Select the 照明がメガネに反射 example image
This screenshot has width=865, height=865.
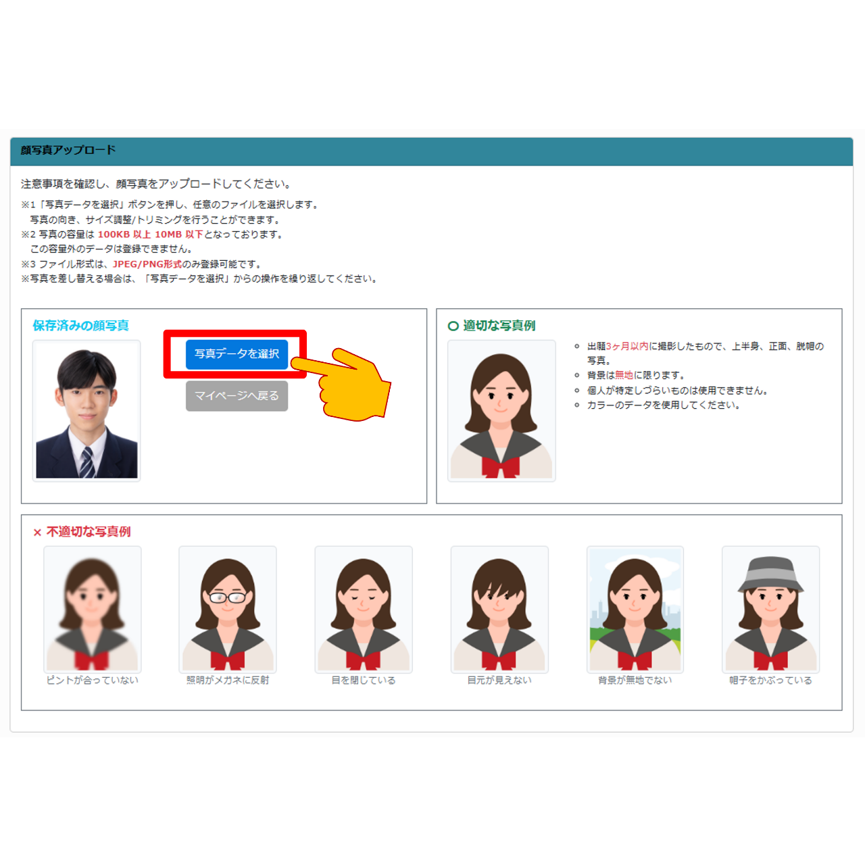[228, 610]
